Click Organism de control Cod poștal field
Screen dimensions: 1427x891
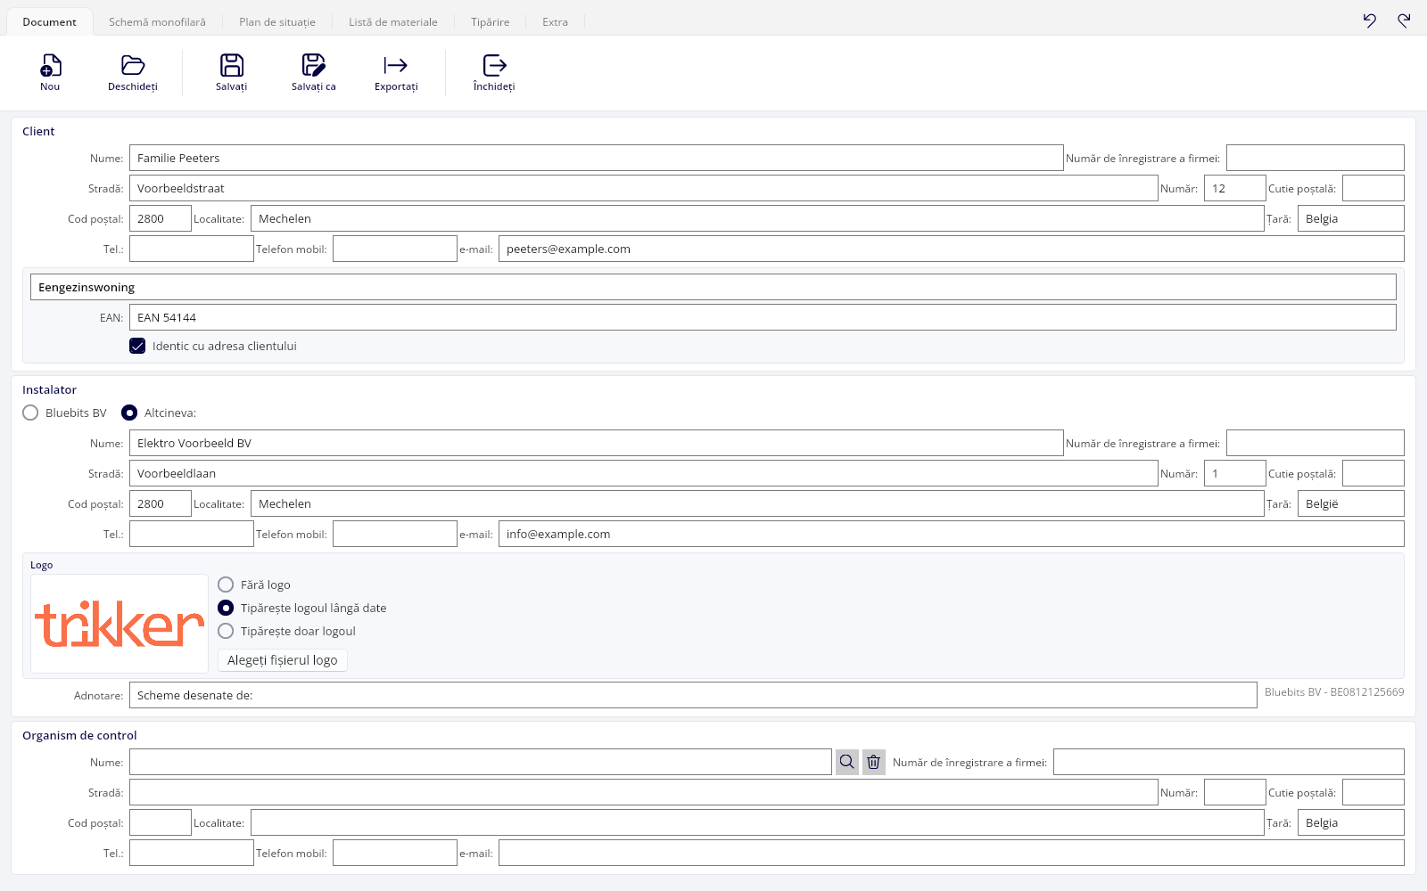[161, 822]
